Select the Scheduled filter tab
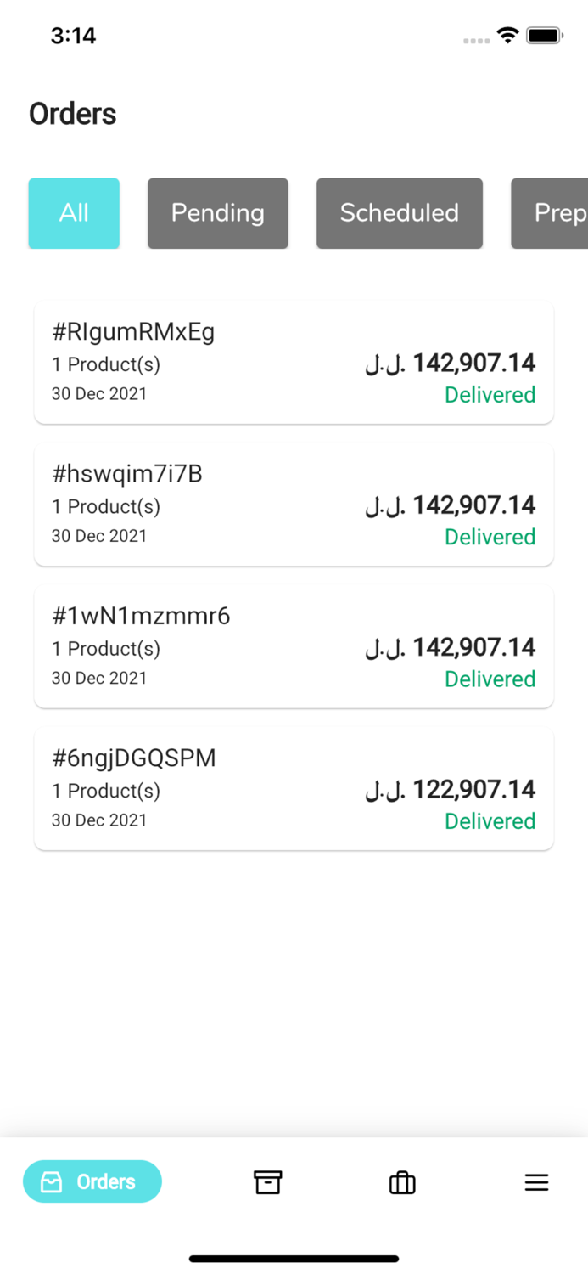This screenshot has height=1274, width=588. (x=399, y=213)
